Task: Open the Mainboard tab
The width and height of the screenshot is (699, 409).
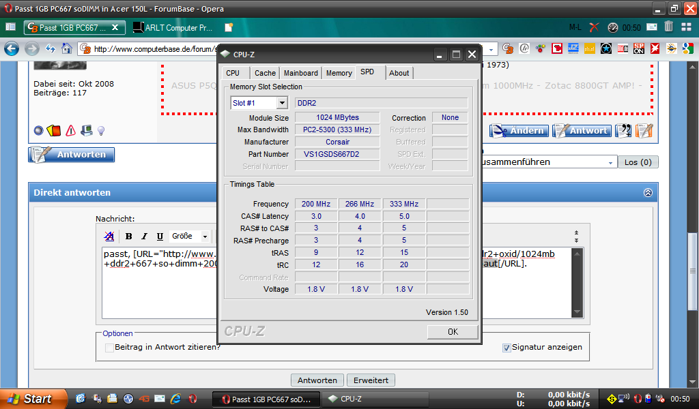Action: (x=301, y=73)
